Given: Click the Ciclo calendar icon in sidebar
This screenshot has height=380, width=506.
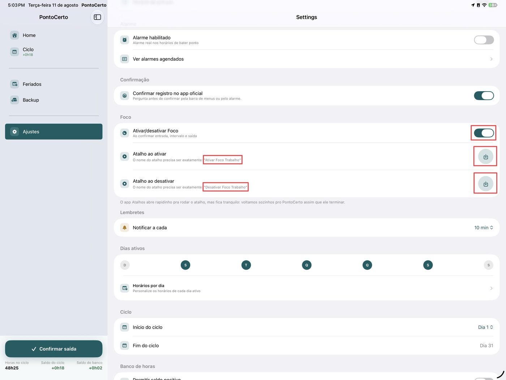Looking at the screenshot, I should click(x=14, y=52).
